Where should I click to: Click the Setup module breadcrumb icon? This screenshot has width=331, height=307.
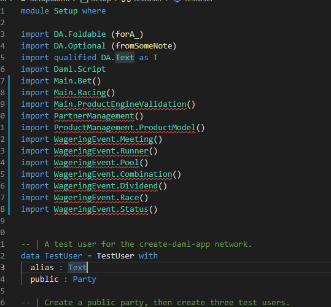[85, 1]
